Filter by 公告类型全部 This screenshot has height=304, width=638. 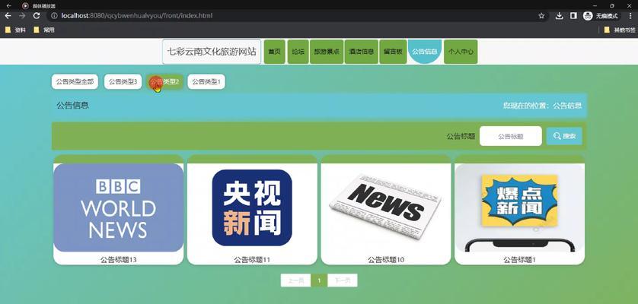click(x=75, y=81)
